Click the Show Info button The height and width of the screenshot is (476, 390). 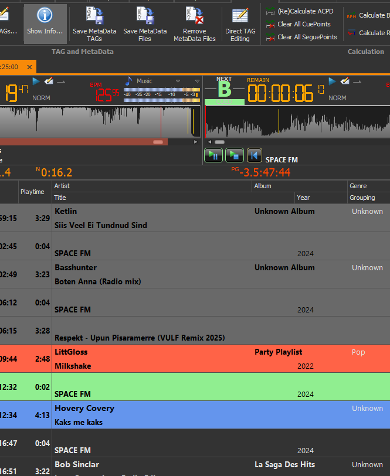coord(45,22)
